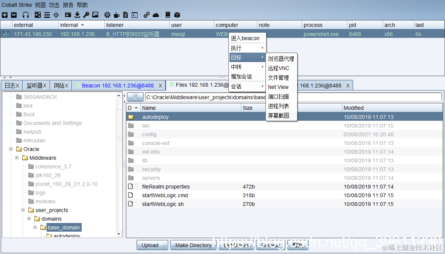Show targets with crosshair icon
445x254 pixels.
point(56,15)
